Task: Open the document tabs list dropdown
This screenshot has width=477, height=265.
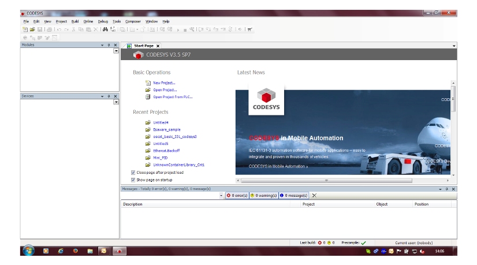Action: [x=454, y=46]
